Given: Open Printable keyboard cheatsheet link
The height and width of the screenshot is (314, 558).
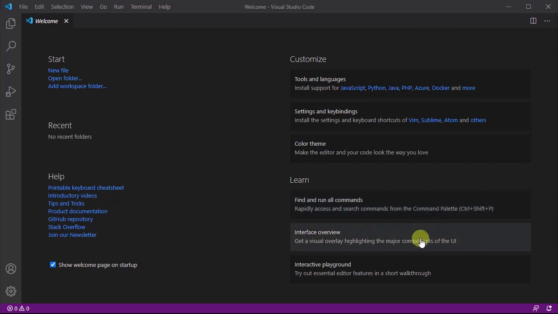Looking at the screenshot, I should (86, 188).
